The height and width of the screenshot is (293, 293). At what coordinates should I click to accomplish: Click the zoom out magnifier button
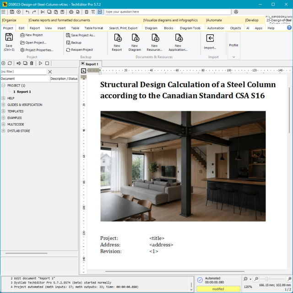[256, 279]
